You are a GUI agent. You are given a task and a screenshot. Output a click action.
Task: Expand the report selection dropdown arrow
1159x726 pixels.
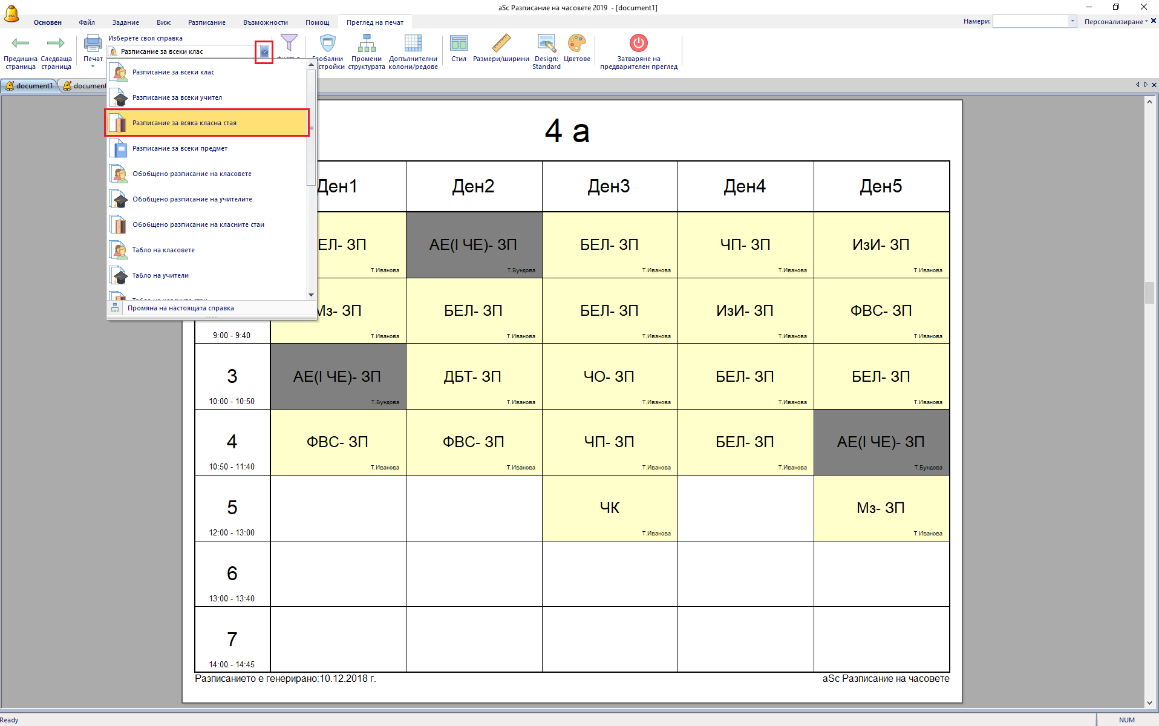264,52
